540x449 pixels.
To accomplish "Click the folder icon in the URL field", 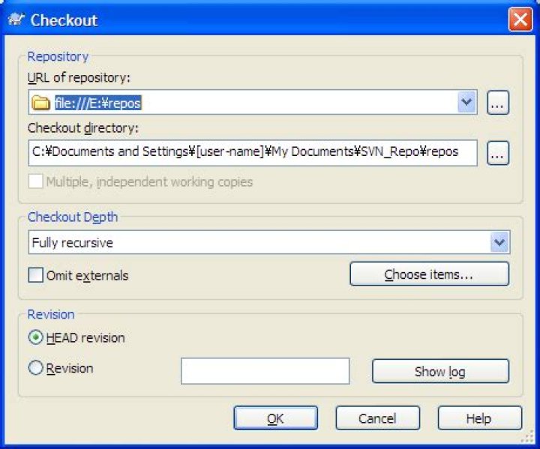I will tap(40, 103).
